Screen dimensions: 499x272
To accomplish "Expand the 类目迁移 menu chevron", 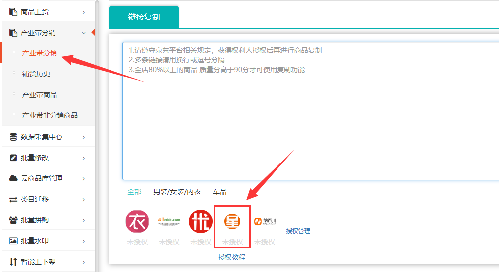I will click(x=84, y=199).
